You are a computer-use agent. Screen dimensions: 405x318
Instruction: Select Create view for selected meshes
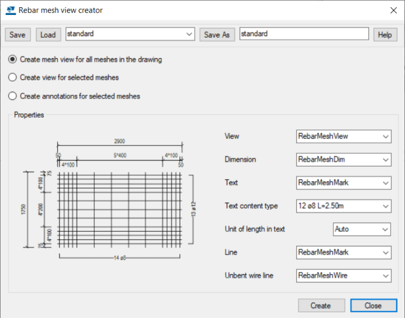64,78
